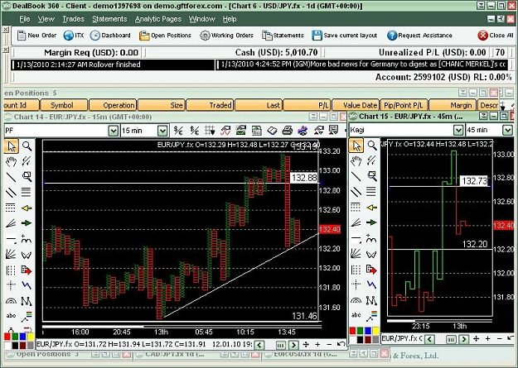The width and height of the screenshot is (518, 368).
Task: Click the New Order button
Action: pyautogui.click(x=36, y=36)
